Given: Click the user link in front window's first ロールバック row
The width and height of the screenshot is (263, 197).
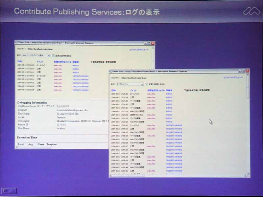Looking at the screenshot, I should click(x=169, y=94).
